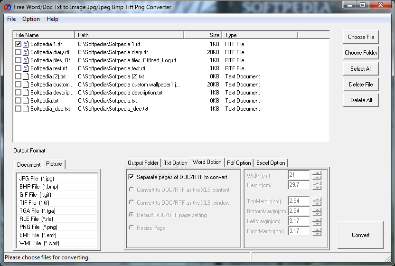Select JPG File (*.jpg) output format
395x266 pixels.
pos(57,179)
